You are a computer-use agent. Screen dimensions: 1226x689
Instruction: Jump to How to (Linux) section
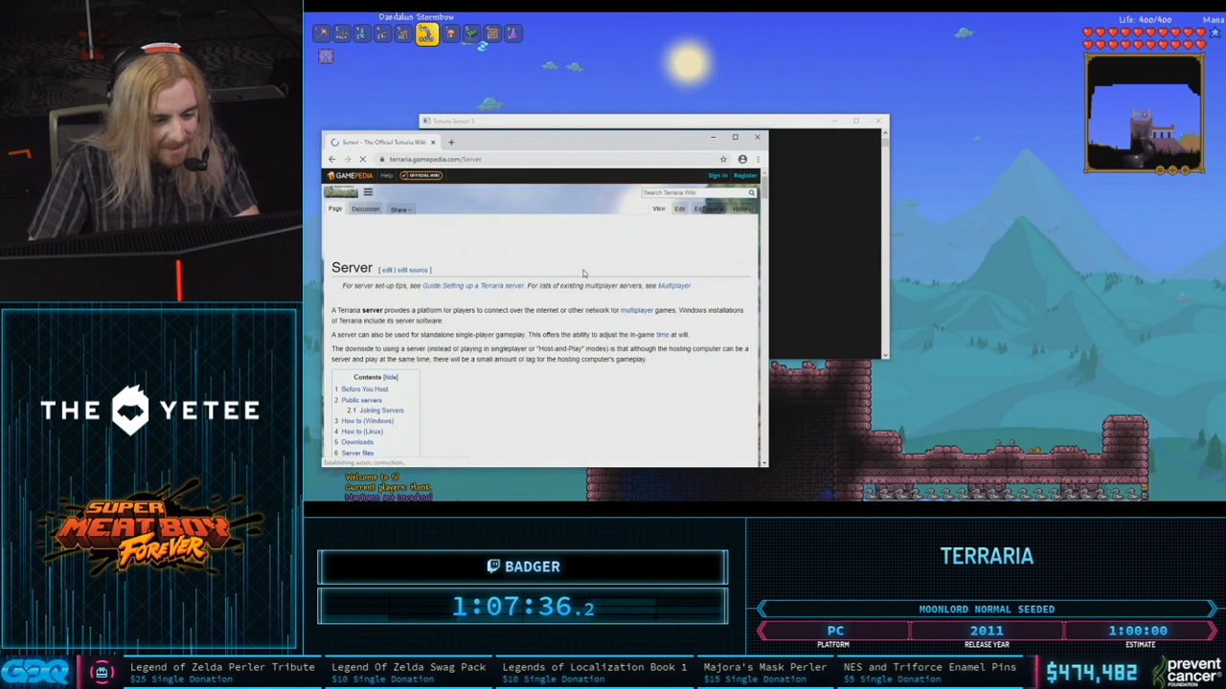click(362, 432)
